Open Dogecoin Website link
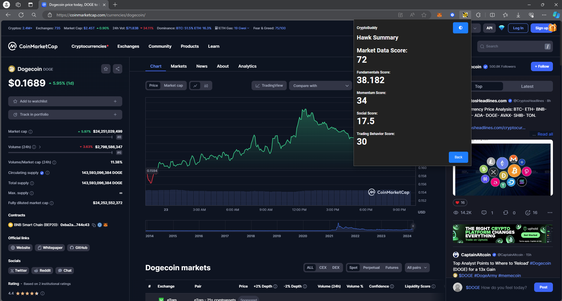 click(x=21, y=248)
